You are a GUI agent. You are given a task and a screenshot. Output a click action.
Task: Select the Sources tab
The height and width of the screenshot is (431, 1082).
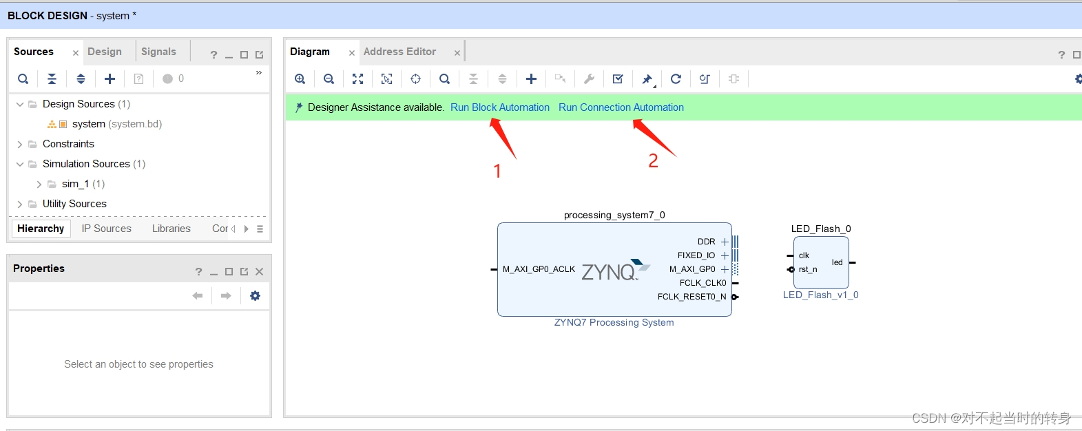coord(34,52)
